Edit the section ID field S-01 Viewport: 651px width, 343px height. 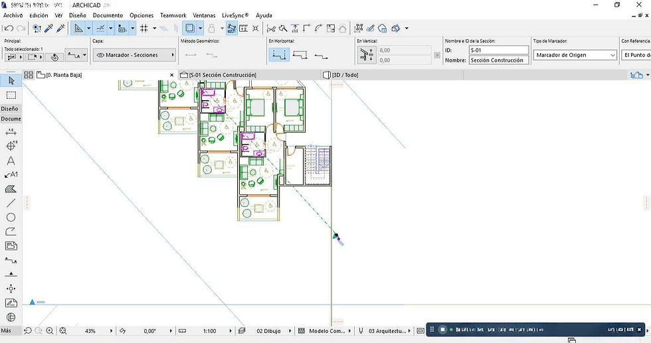tap(499, 50)
